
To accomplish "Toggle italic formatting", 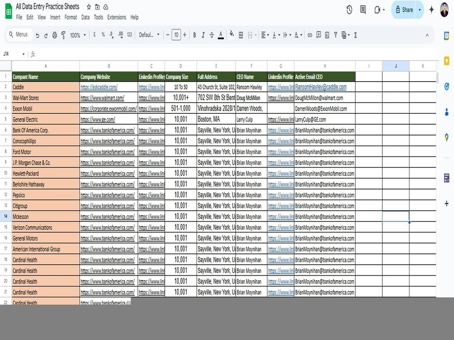I will (203, 35).
